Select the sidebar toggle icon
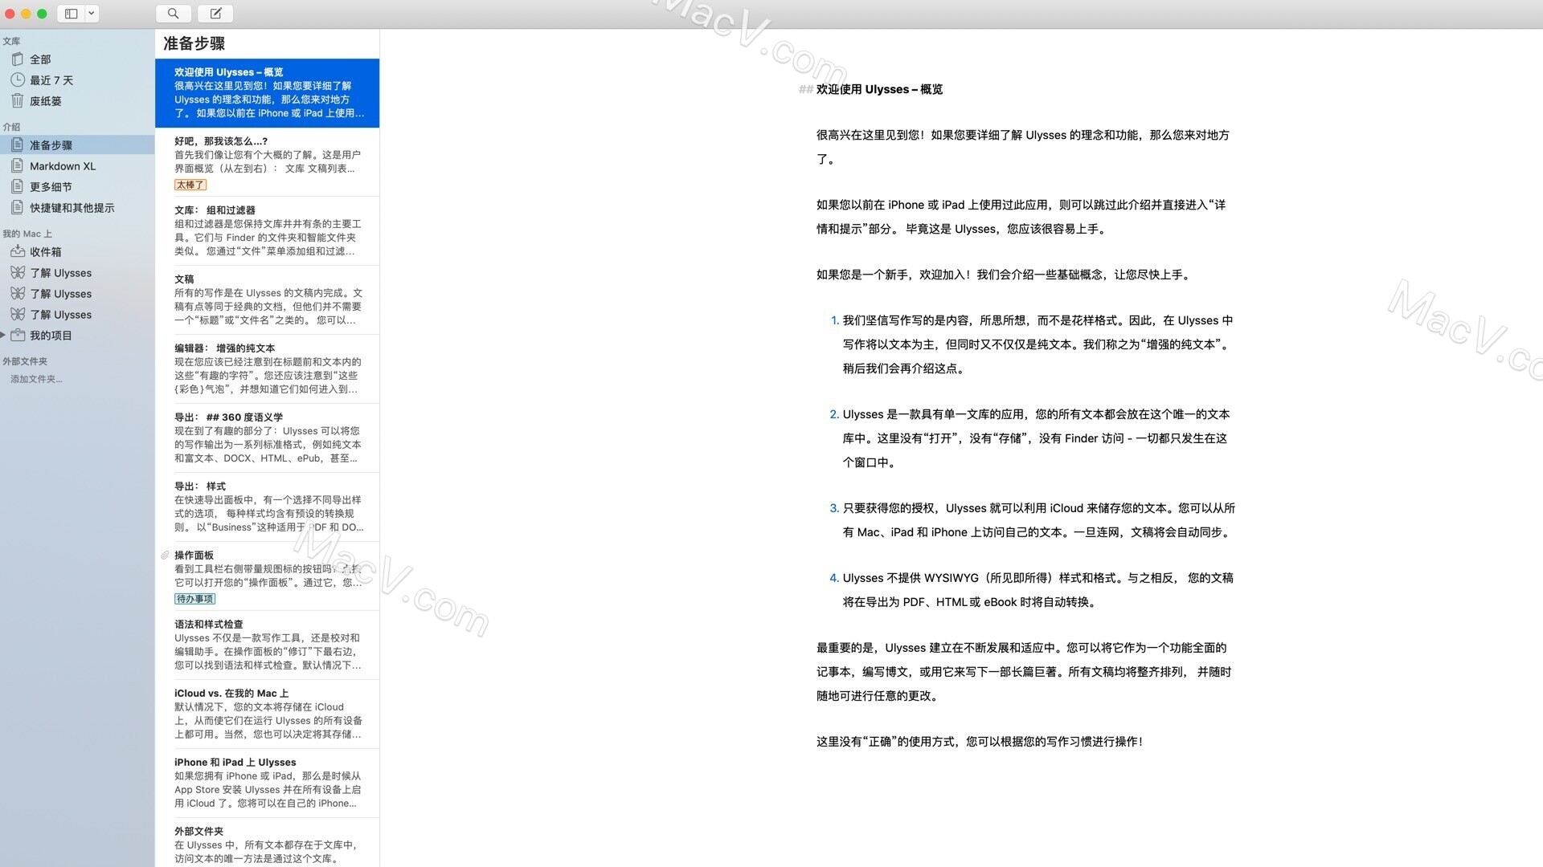 point(71,13)
